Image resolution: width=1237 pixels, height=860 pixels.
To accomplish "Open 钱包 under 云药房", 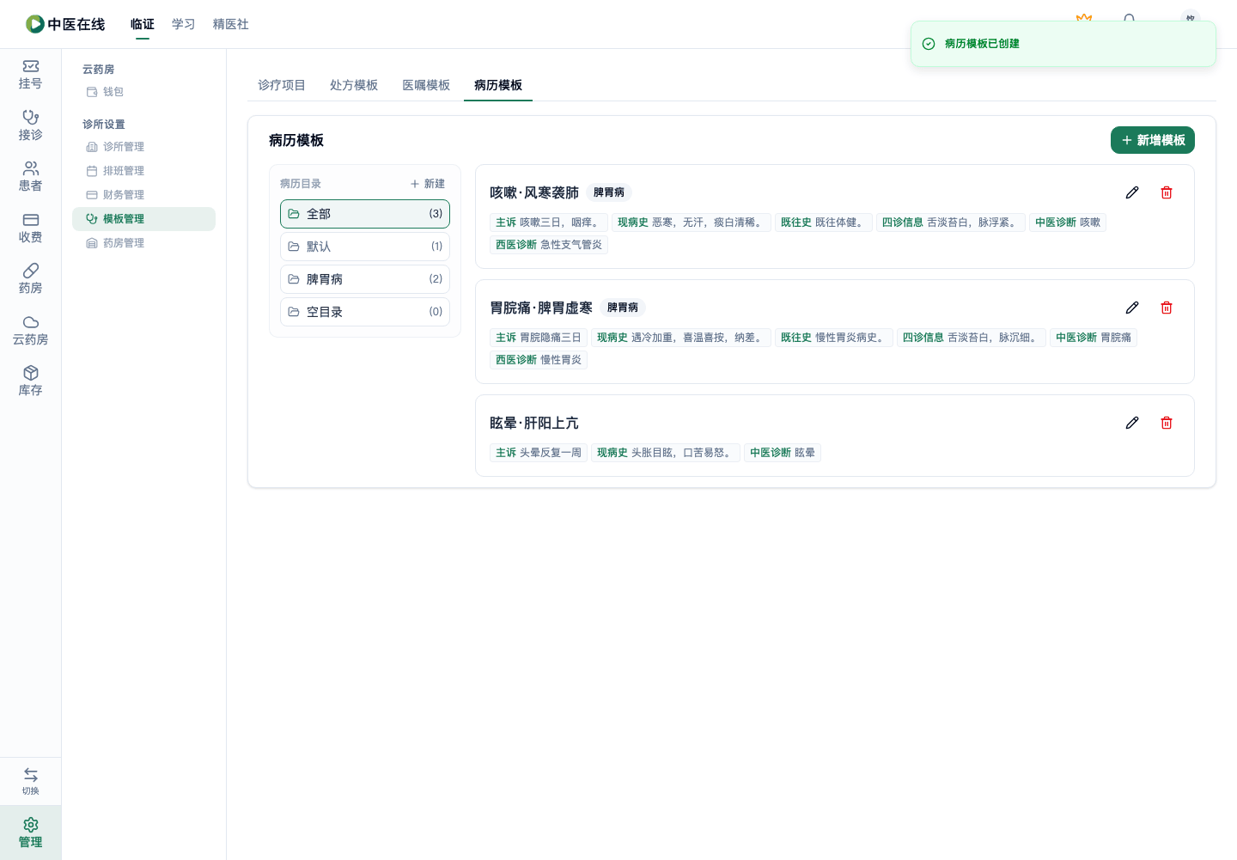I will click(x=143, y=92).
